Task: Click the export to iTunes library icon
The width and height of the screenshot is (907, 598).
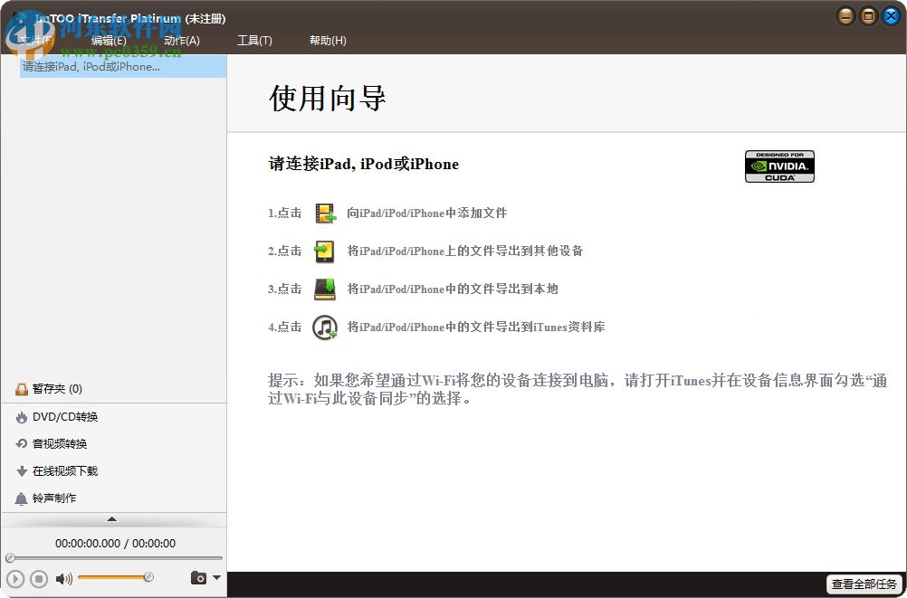Action: tap(324, 327)
